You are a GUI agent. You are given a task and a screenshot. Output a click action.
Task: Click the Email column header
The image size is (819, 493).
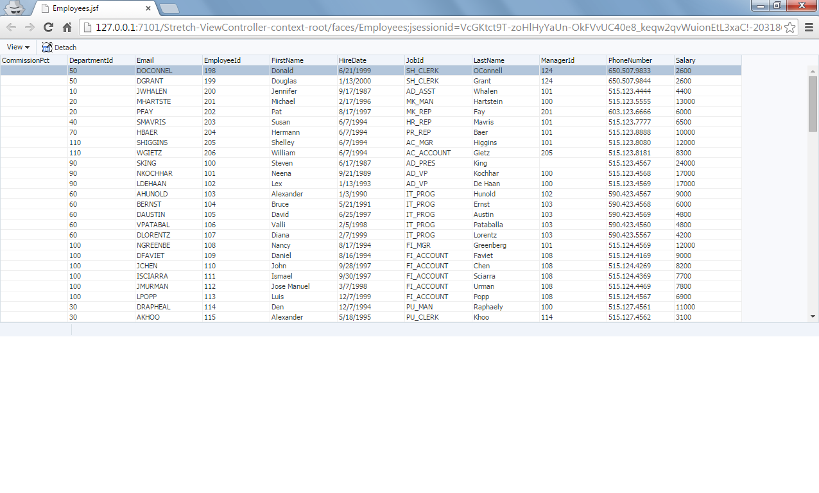(x=169, y=60)
